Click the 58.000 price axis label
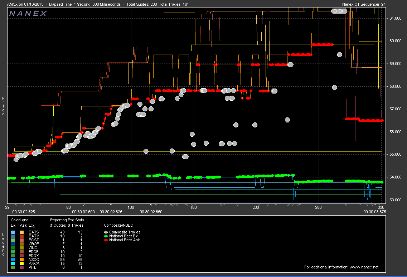 [395, 86]
